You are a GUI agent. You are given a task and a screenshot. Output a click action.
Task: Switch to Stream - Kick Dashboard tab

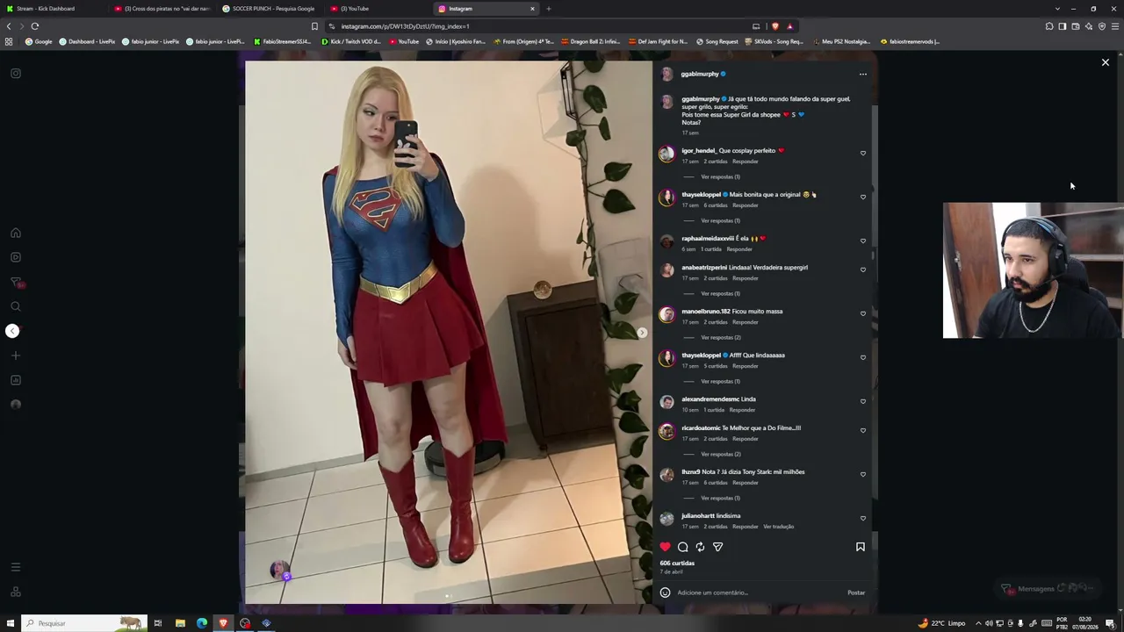(53, 9)
